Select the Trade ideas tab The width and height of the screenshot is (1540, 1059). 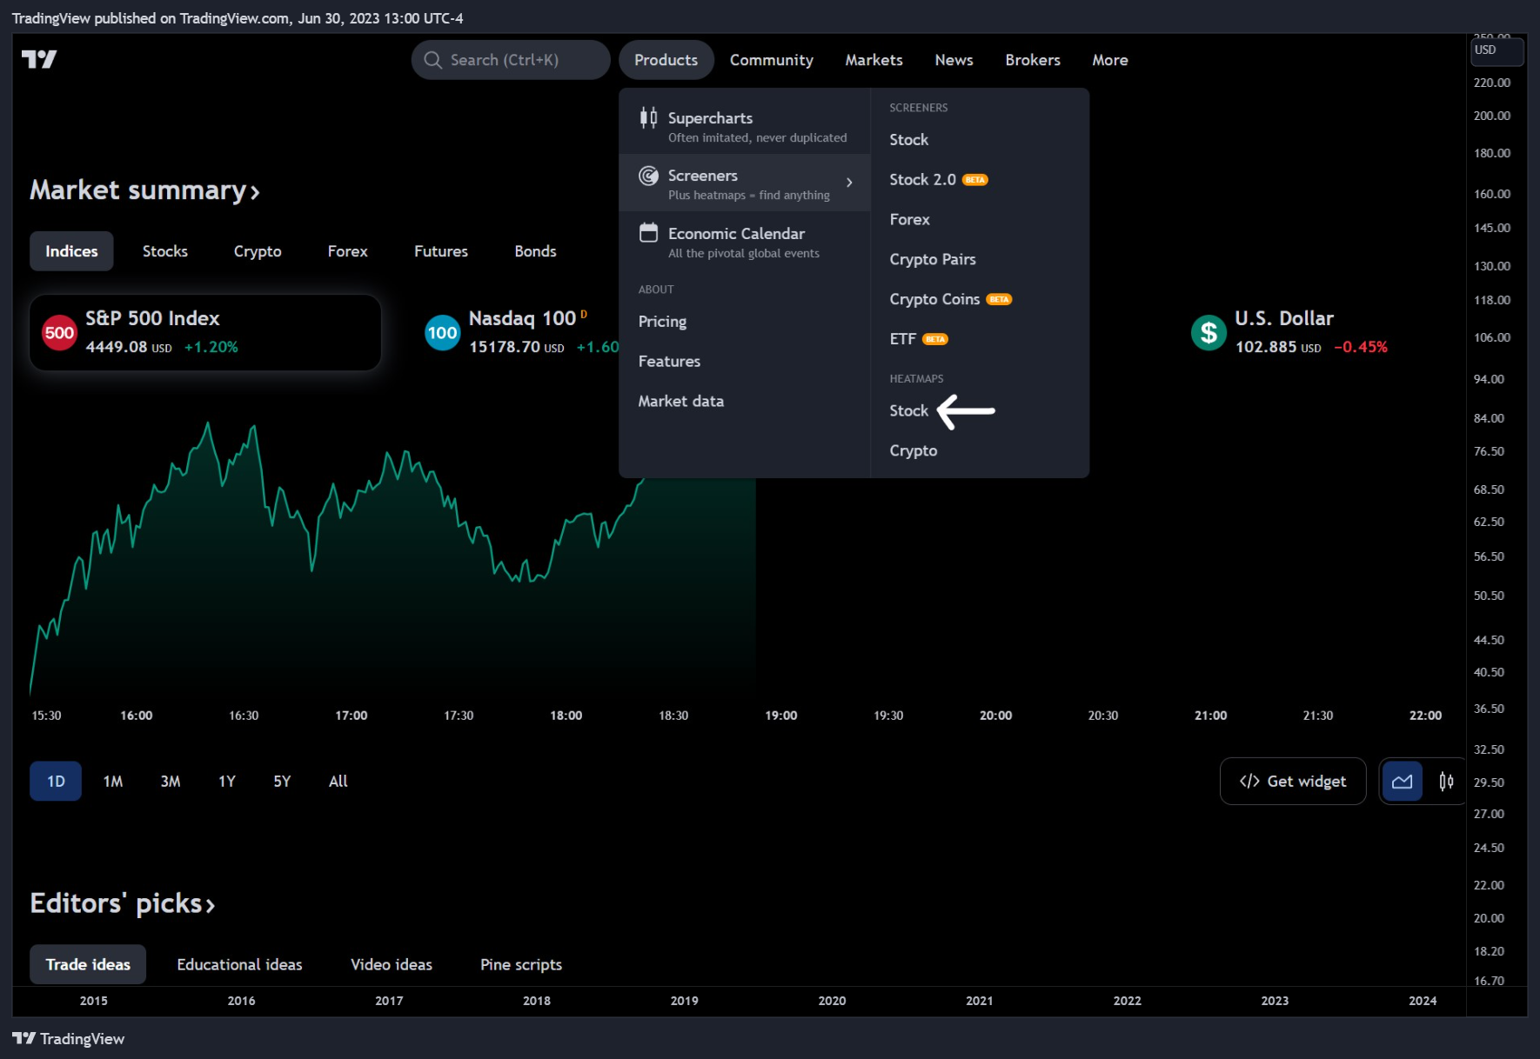tap(88, 964)
